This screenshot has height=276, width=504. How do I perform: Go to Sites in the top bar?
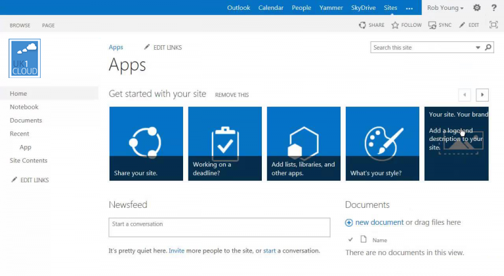pos(390,8)
